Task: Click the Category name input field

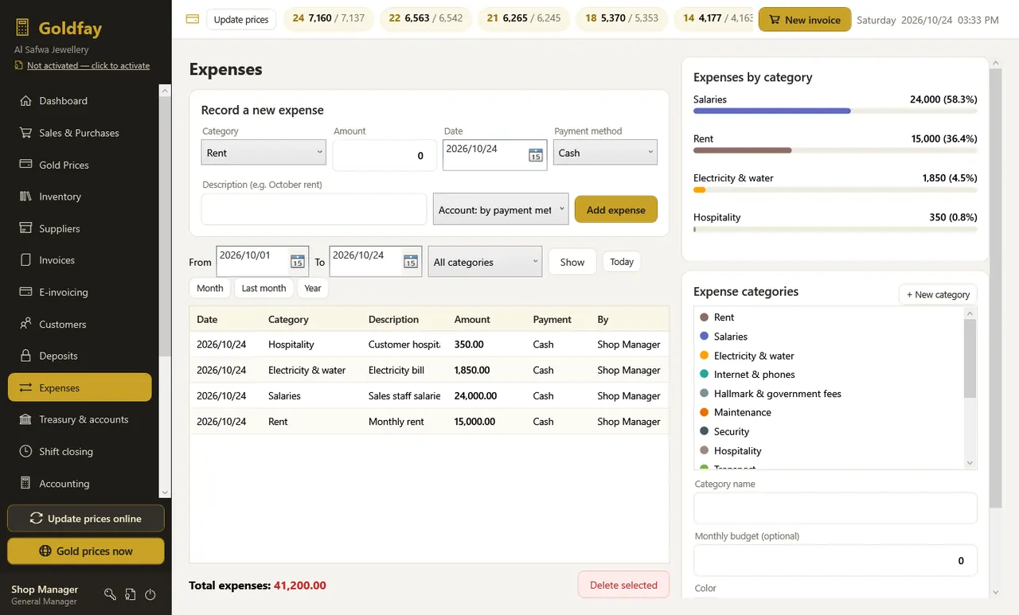Action: tap(835, 508)
